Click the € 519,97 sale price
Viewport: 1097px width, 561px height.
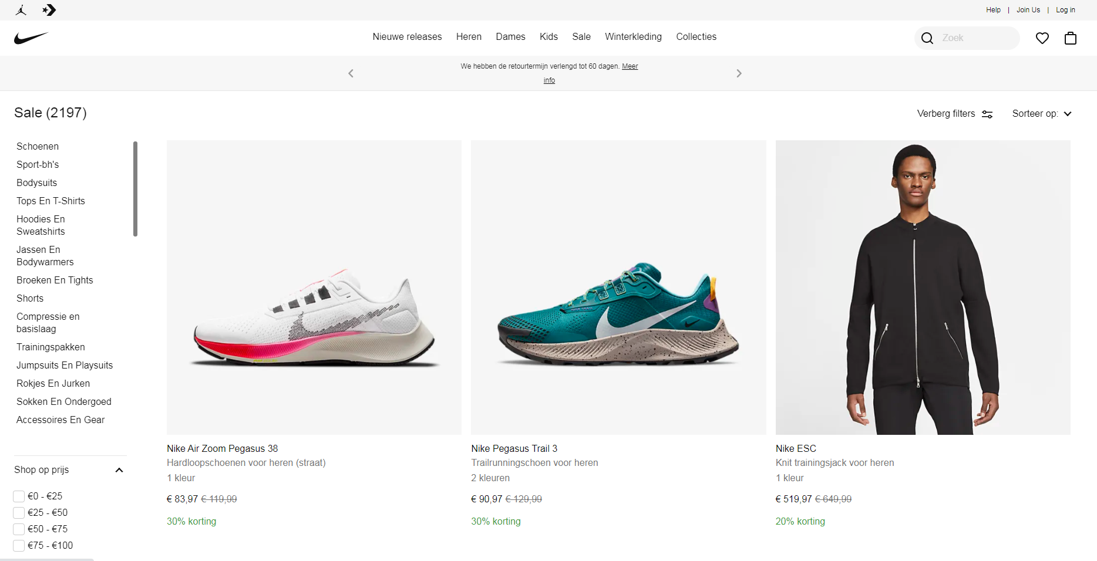pyautogui.click(x=793, y=499)
